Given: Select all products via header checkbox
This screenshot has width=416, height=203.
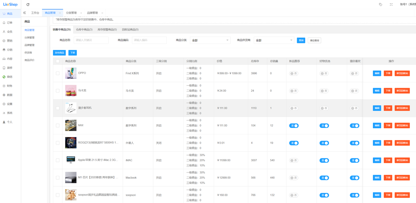Looking at the screenshot, I should click(x=57, y=61).
